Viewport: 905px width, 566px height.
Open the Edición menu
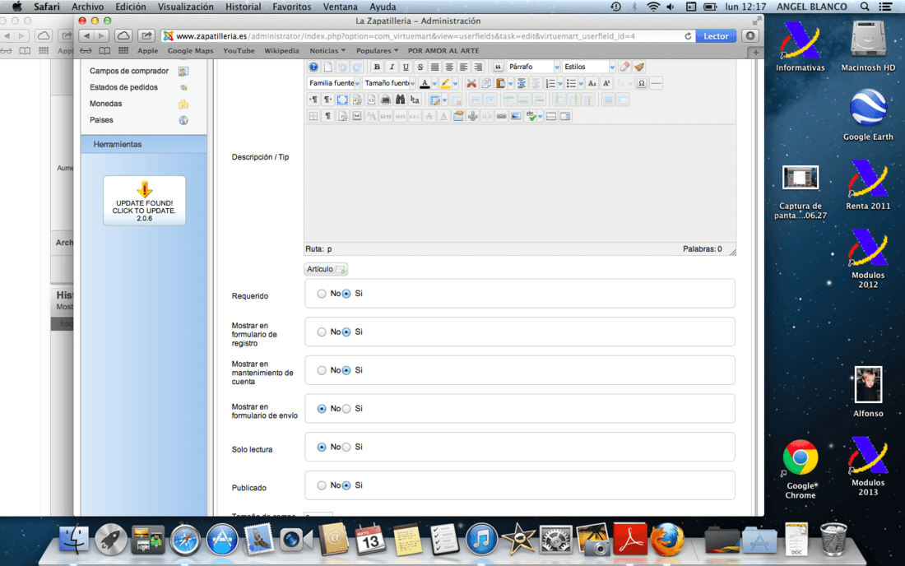click(x=131, y=7)
